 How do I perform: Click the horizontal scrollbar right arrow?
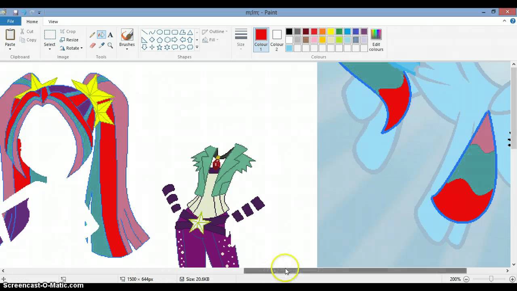tap(507, 271)
